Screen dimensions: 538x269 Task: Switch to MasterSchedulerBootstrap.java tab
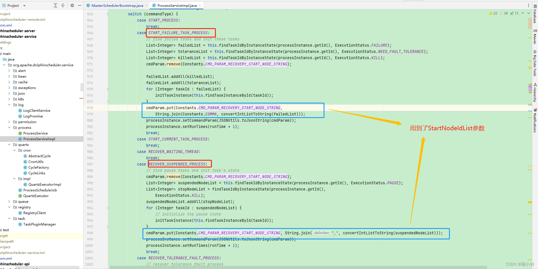point(117,5)
